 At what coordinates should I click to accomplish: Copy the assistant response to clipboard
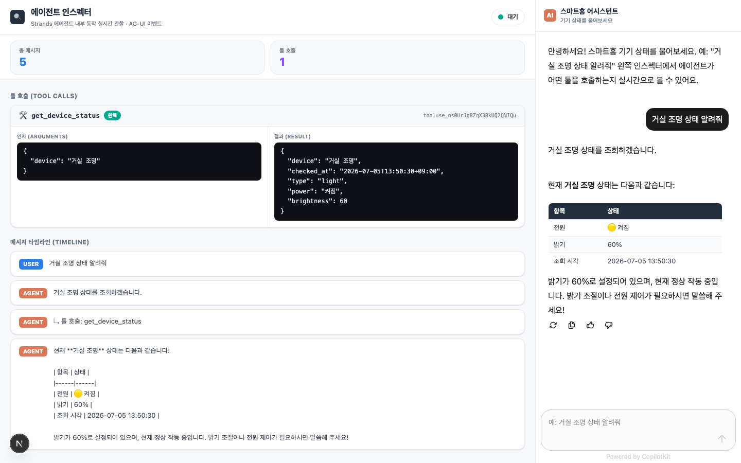click(572, 325)
